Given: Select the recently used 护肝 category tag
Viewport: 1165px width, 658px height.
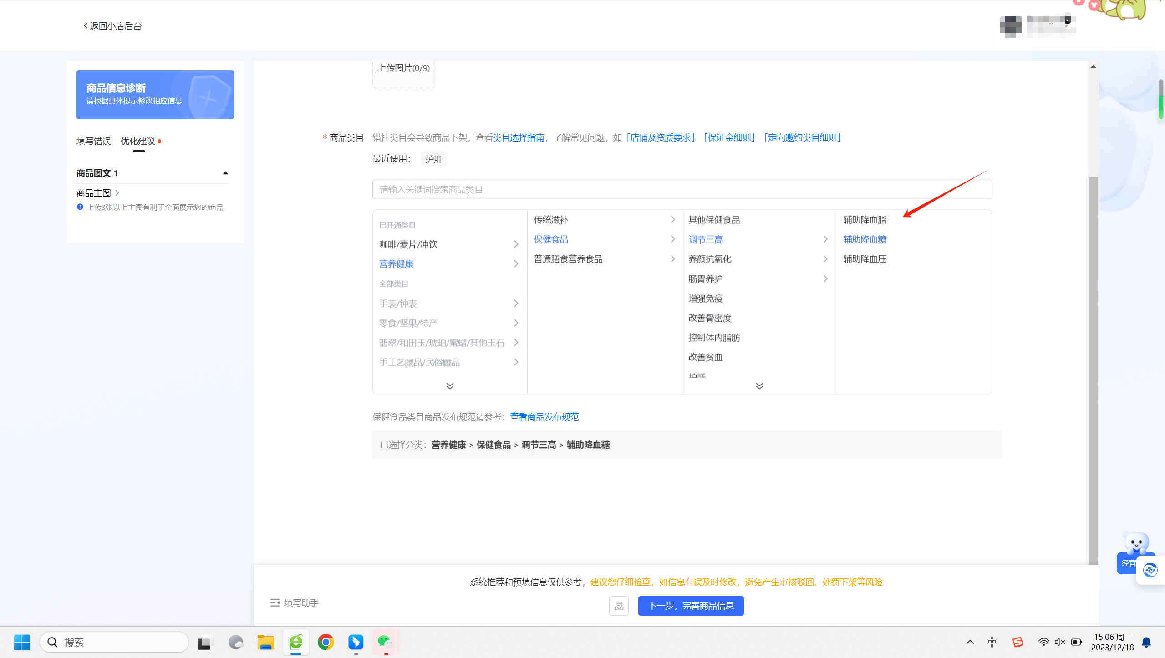Looking at the screenshot, I should [434, 159].
